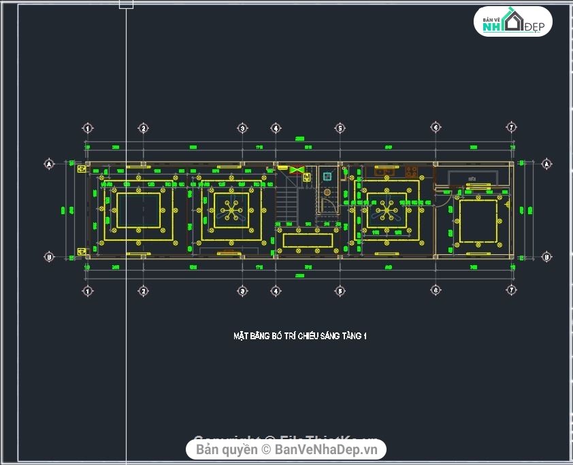Select grid bubble 7 below the plan

[512, 291]
